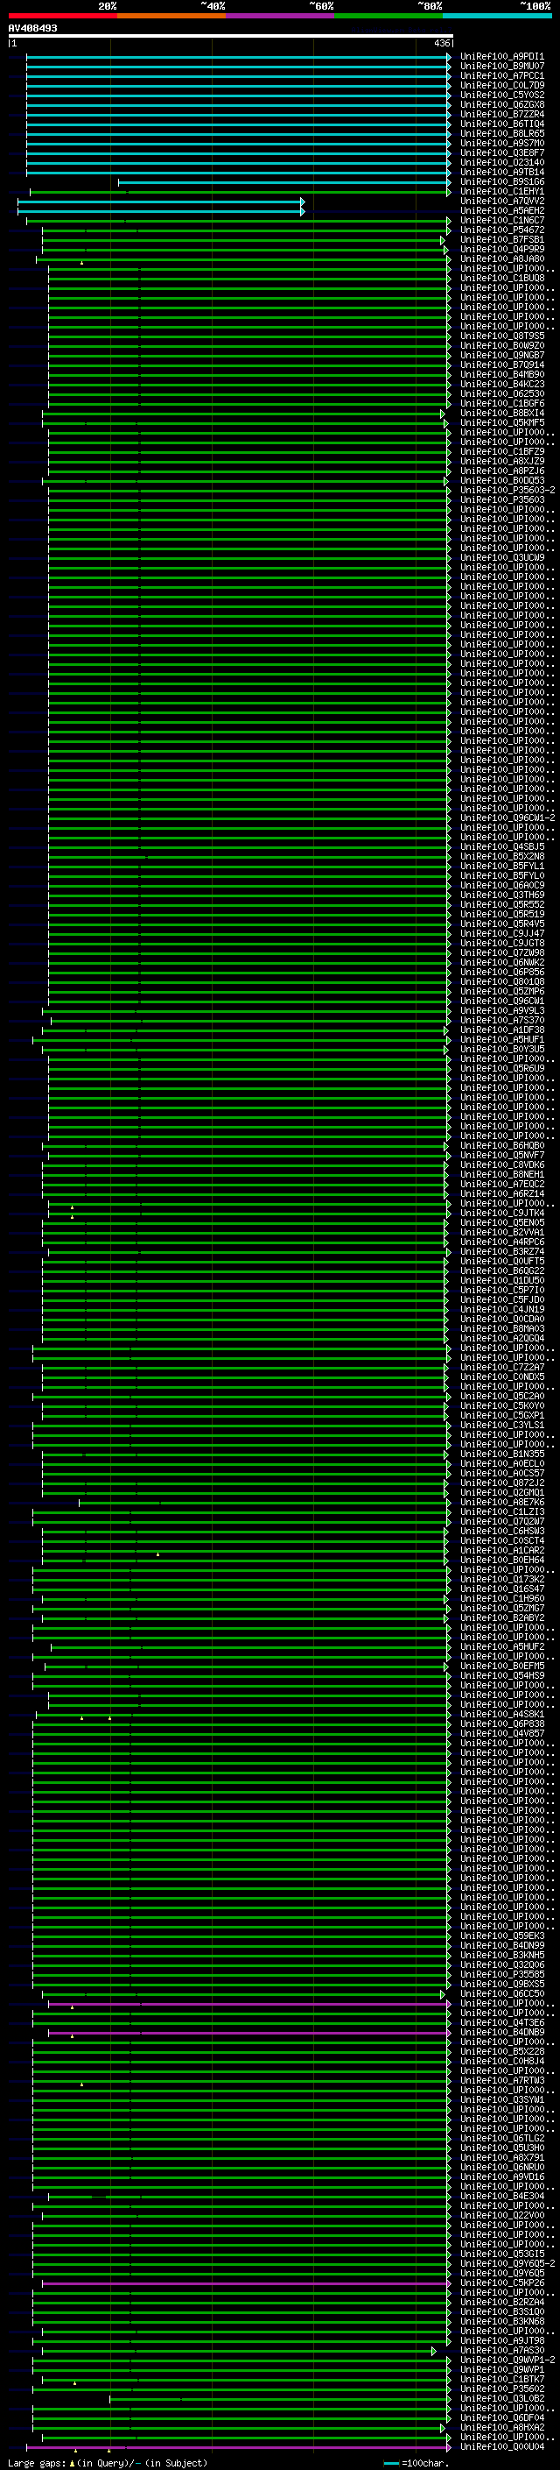This screenshot has height=2470, width=560.
Task: Select the UniRef100_Q96CW1-2 label
Action: pyautogui.click(x=507, y=817)
